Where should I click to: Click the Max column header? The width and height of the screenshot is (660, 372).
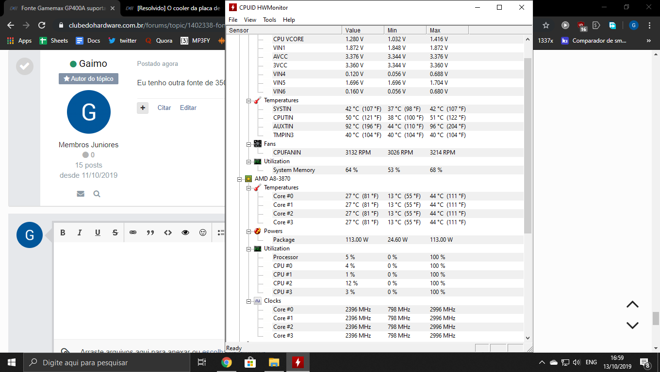point(447,30)
